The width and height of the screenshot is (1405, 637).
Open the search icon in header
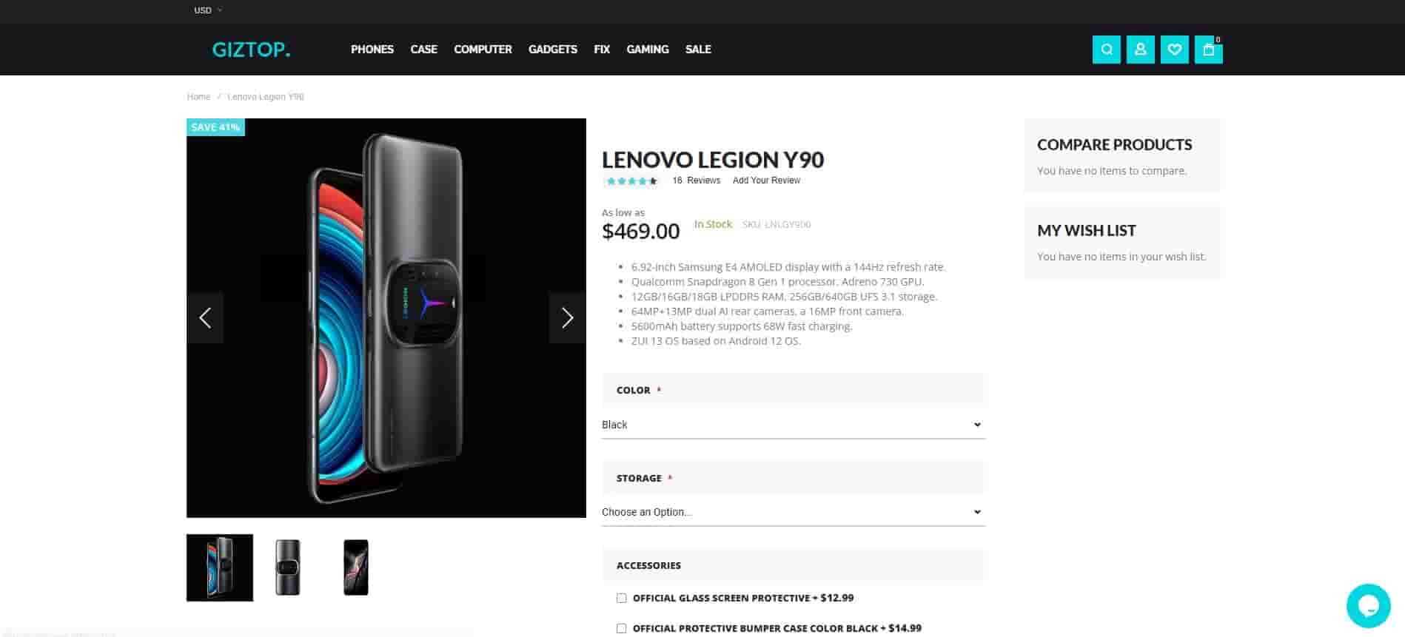point(1106,50)
